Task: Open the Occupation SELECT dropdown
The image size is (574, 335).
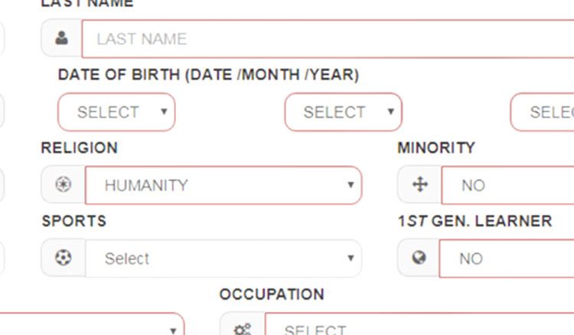Action: (x=419, y=324)
